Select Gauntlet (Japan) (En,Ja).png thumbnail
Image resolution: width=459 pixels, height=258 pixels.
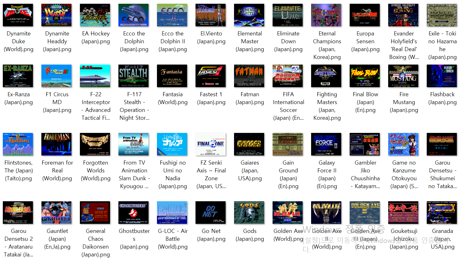point(56,213)
